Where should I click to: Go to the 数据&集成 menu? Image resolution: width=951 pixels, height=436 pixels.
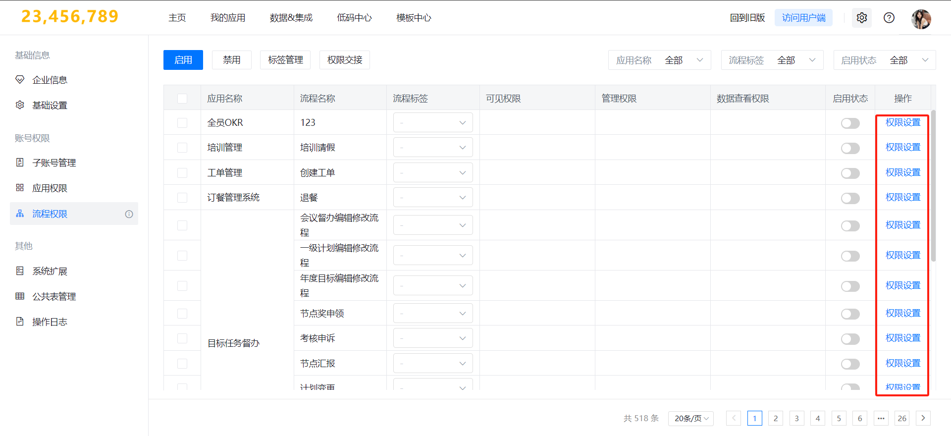pos(291,18)
